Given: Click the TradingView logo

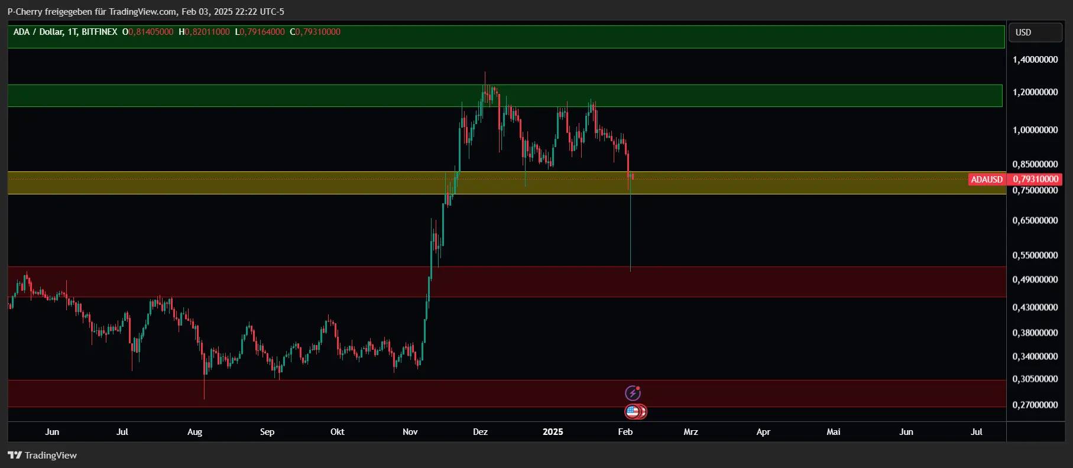Looking at the screenshot, I should (42, 455).
